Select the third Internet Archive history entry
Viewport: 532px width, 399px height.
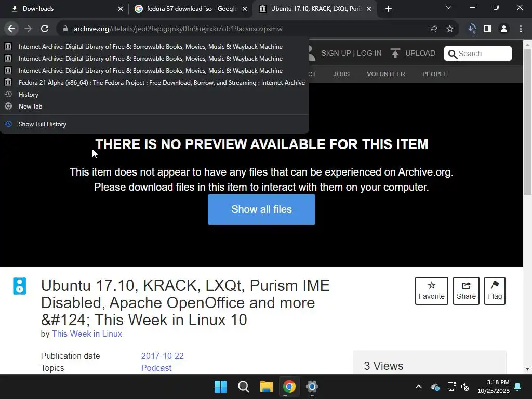click(x=154, y=70)
